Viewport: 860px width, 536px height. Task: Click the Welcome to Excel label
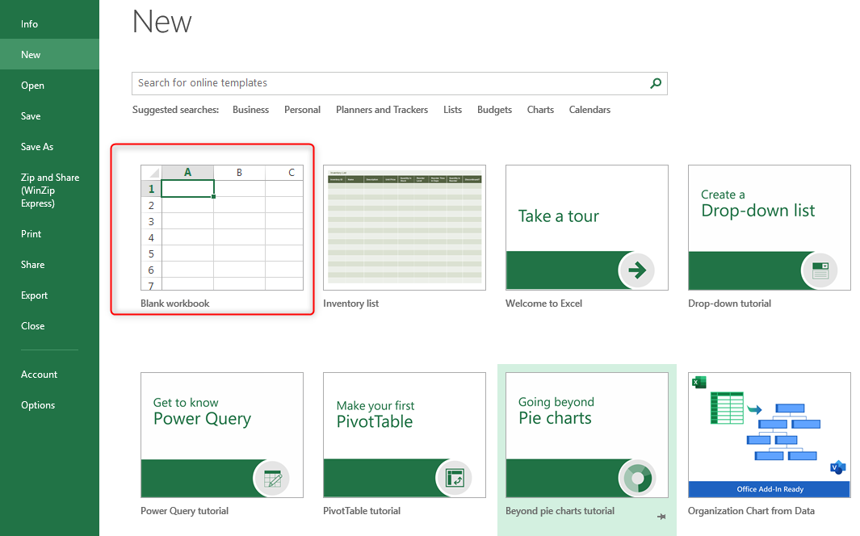tap(543, 303)
